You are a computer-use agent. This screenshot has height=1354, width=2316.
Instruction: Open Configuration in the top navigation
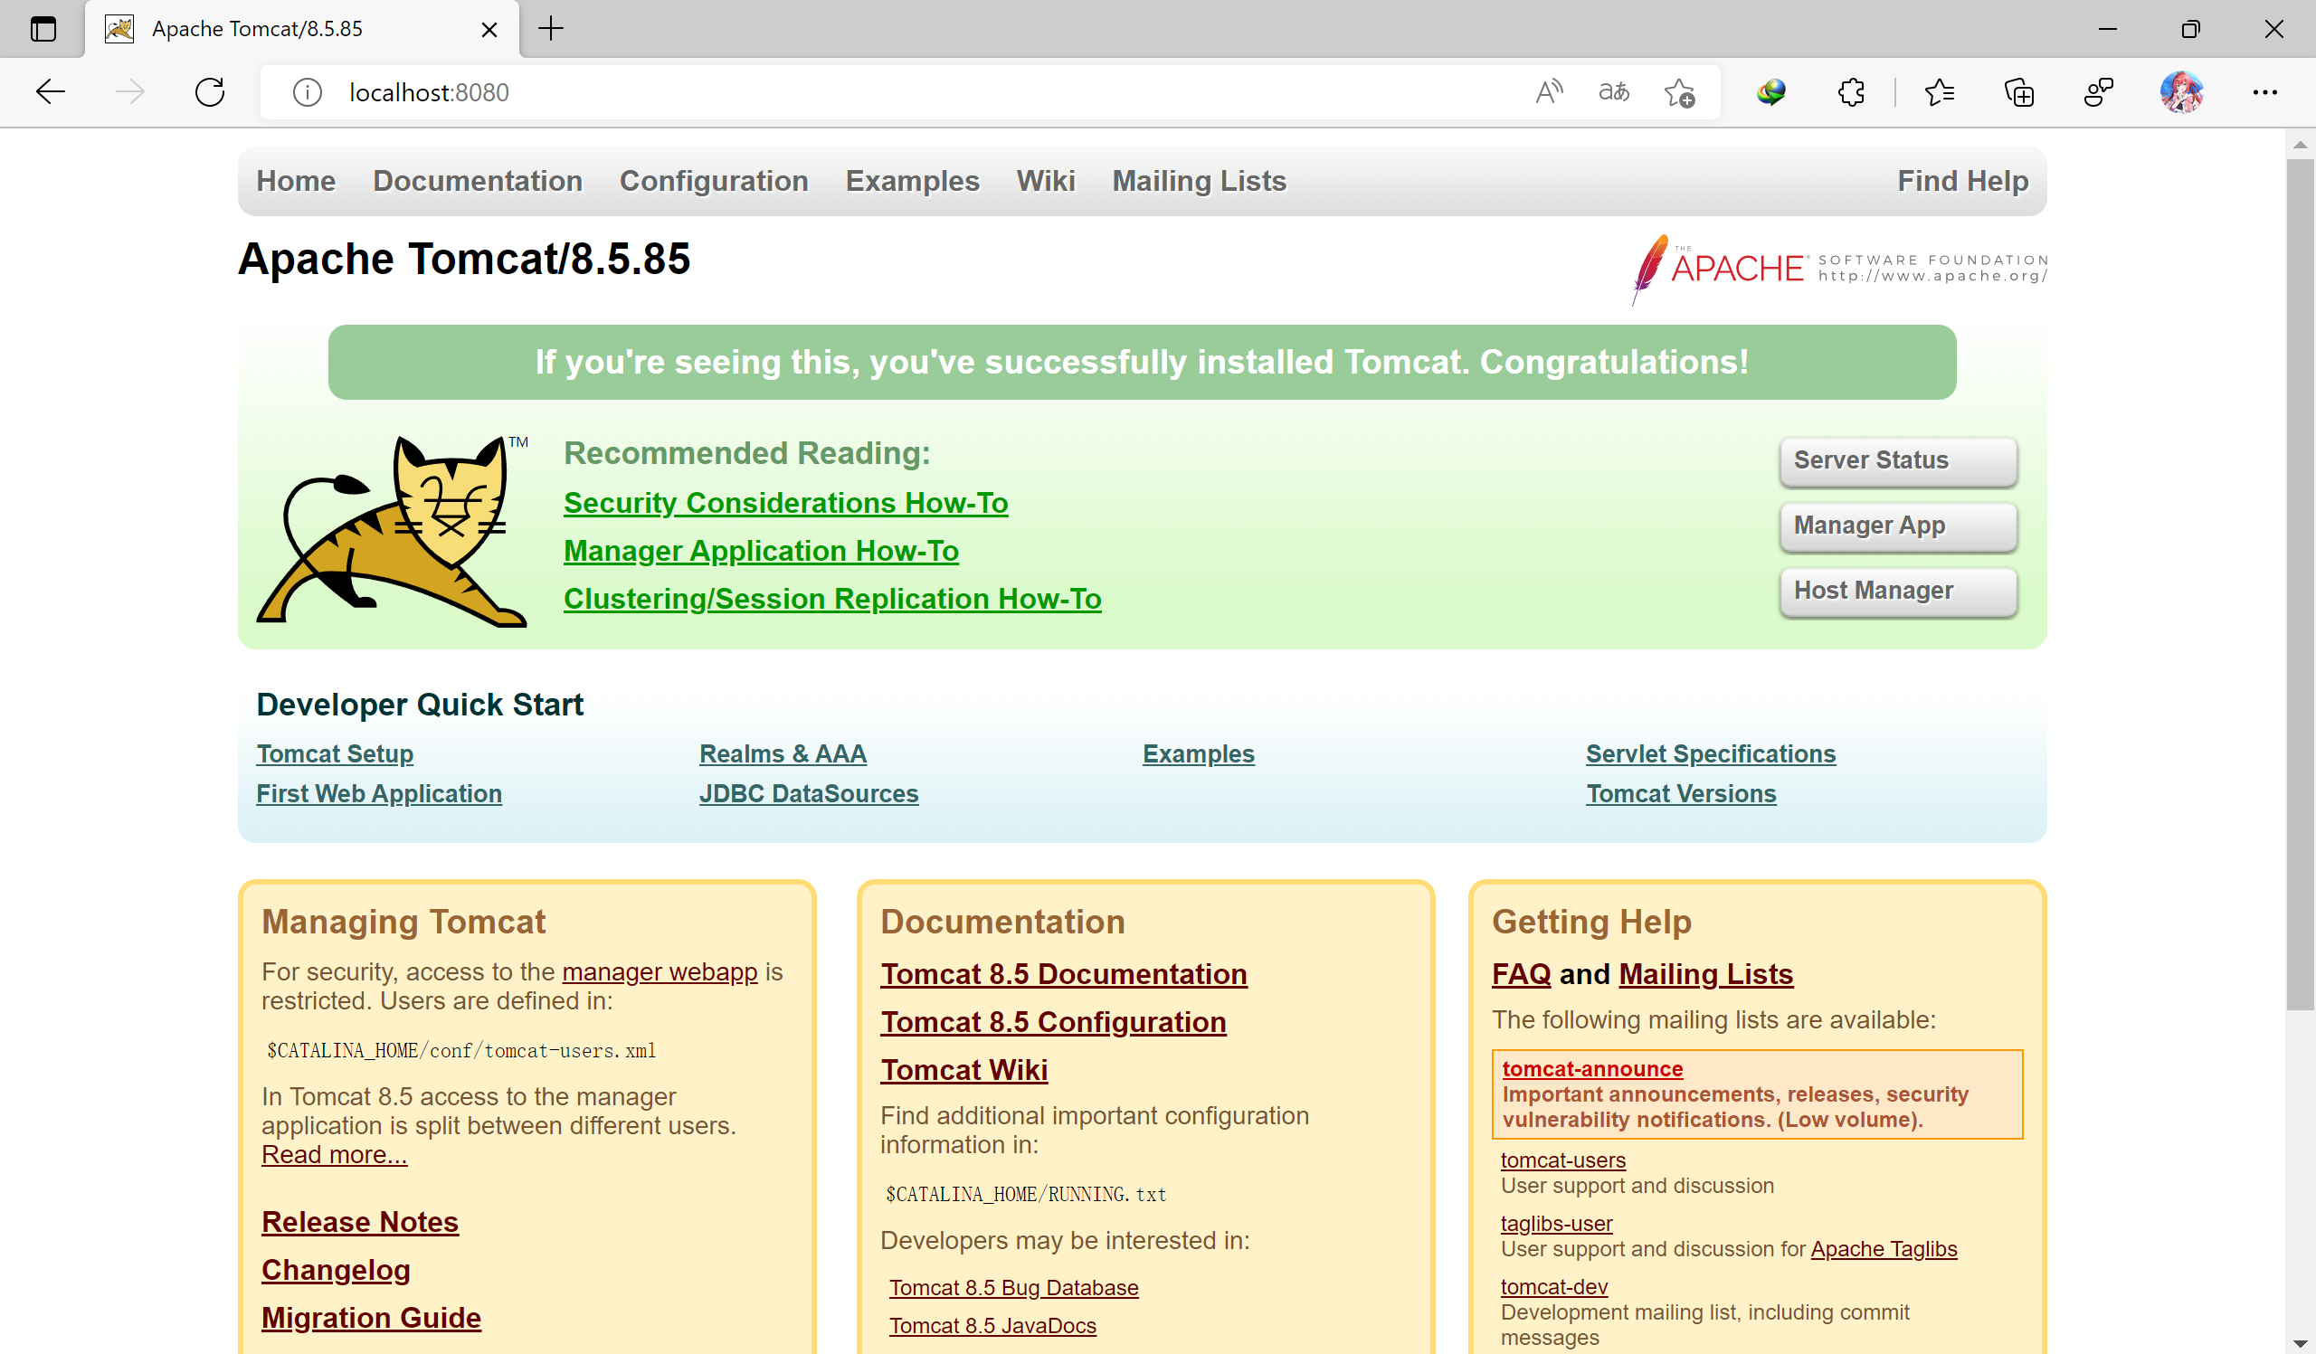tap(714, 181)
